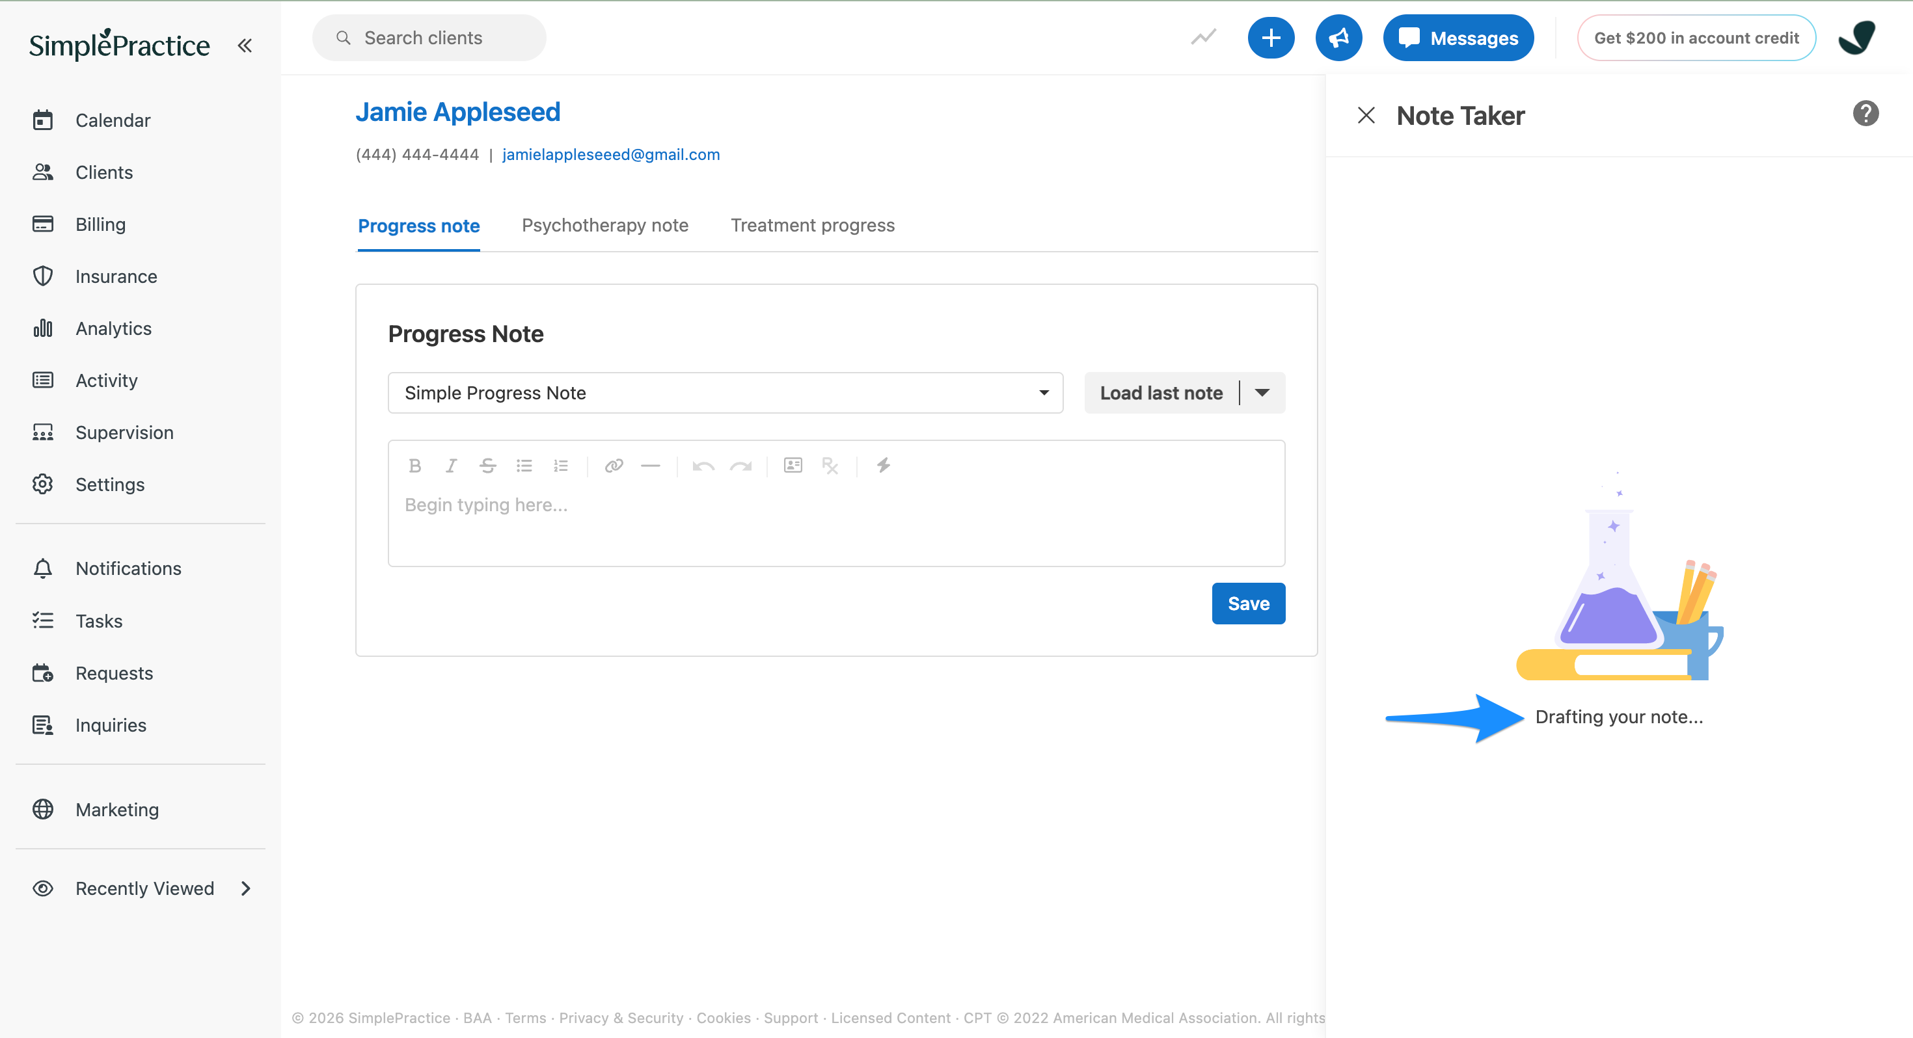Open the Simple Progress Note template dropdown

click(x=726, y=393)
